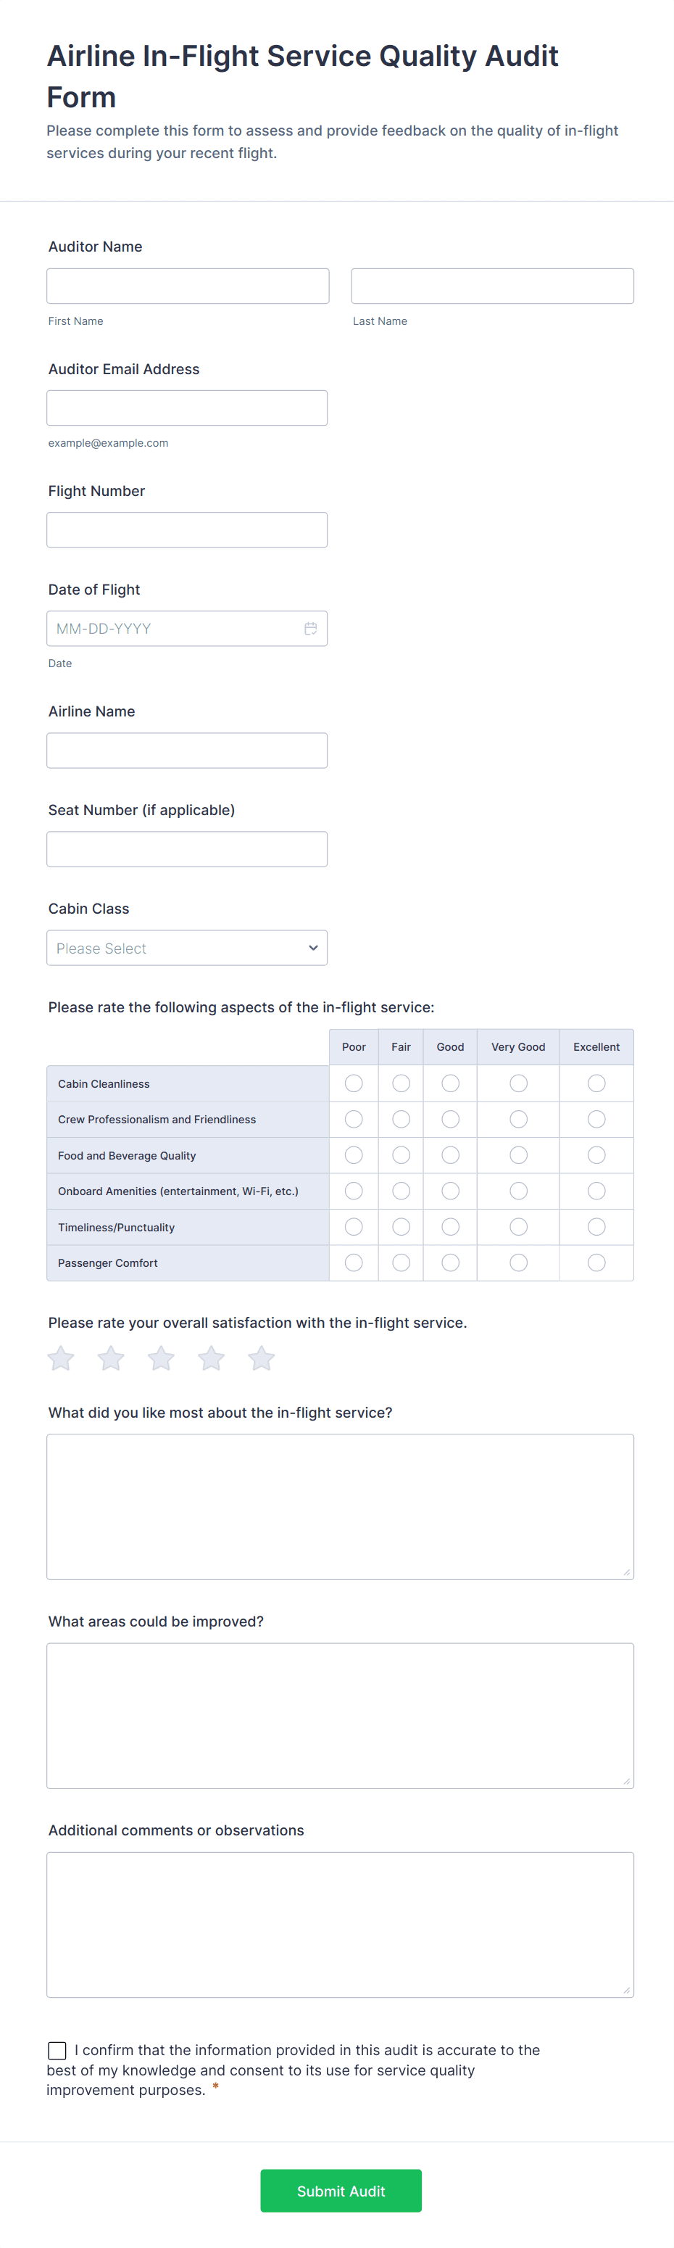Click the First Name input field
This screenshot has width=674, height=2248.
(x=188, y=286)
